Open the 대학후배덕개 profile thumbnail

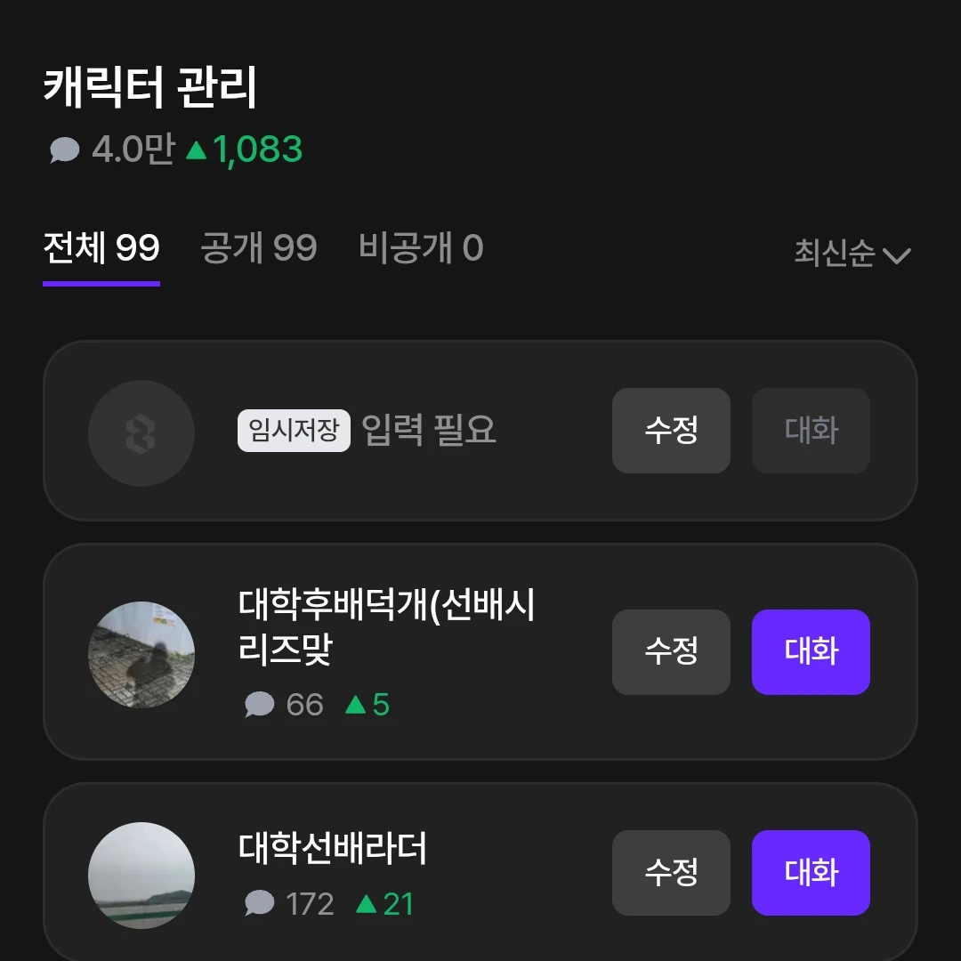(x=141, y=655)
